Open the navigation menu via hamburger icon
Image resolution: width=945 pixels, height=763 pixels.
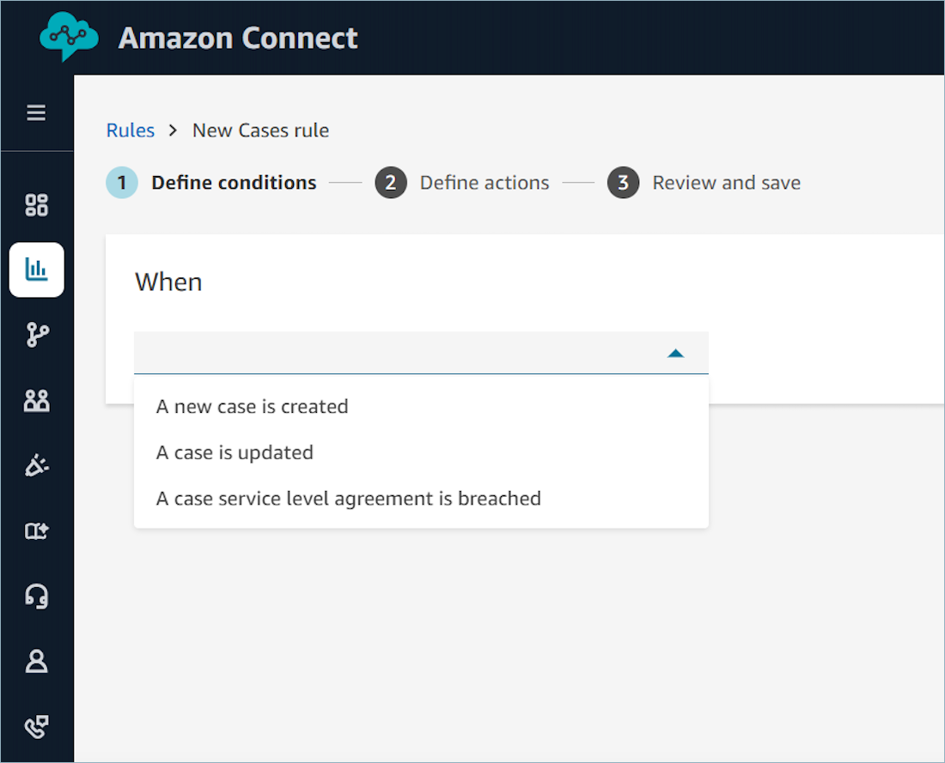36,112
